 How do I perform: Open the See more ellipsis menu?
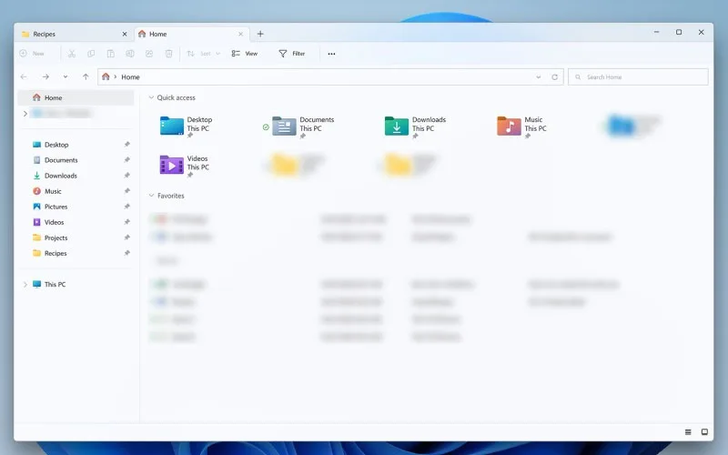(x=331, y=54)
